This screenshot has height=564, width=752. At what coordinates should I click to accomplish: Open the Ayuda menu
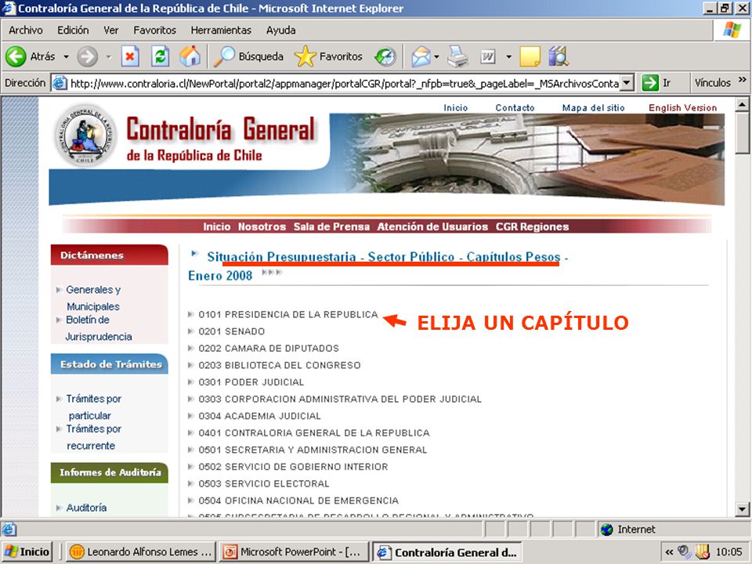pyautogui.click(x=280, y=31)
